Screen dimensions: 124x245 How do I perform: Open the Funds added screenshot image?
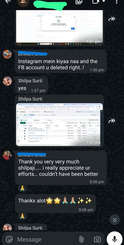click(x=60, y=26)
